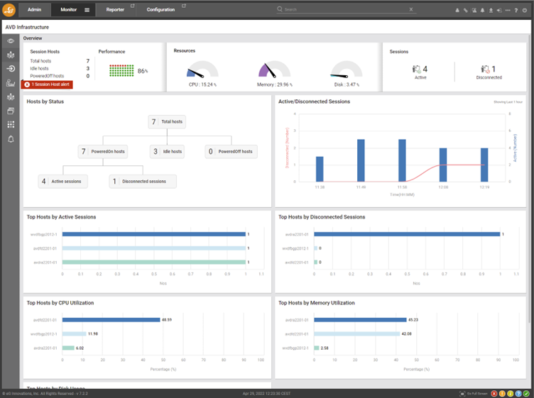This screenshot has height=398, width=534.
Task: Click the 7 Total hosts tree node
Action: tap(167, 122)
